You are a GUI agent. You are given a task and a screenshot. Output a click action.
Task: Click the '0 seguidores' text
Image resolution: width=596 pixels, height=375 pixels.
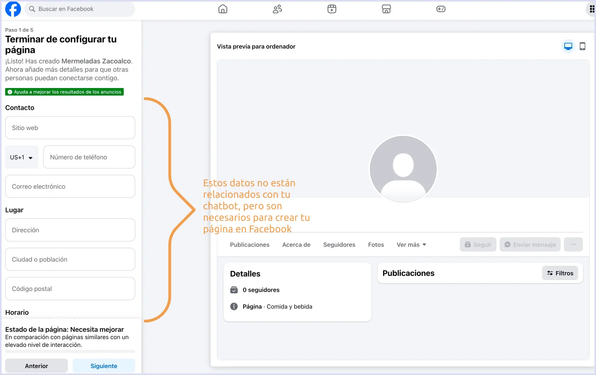[x=261, y=290]
